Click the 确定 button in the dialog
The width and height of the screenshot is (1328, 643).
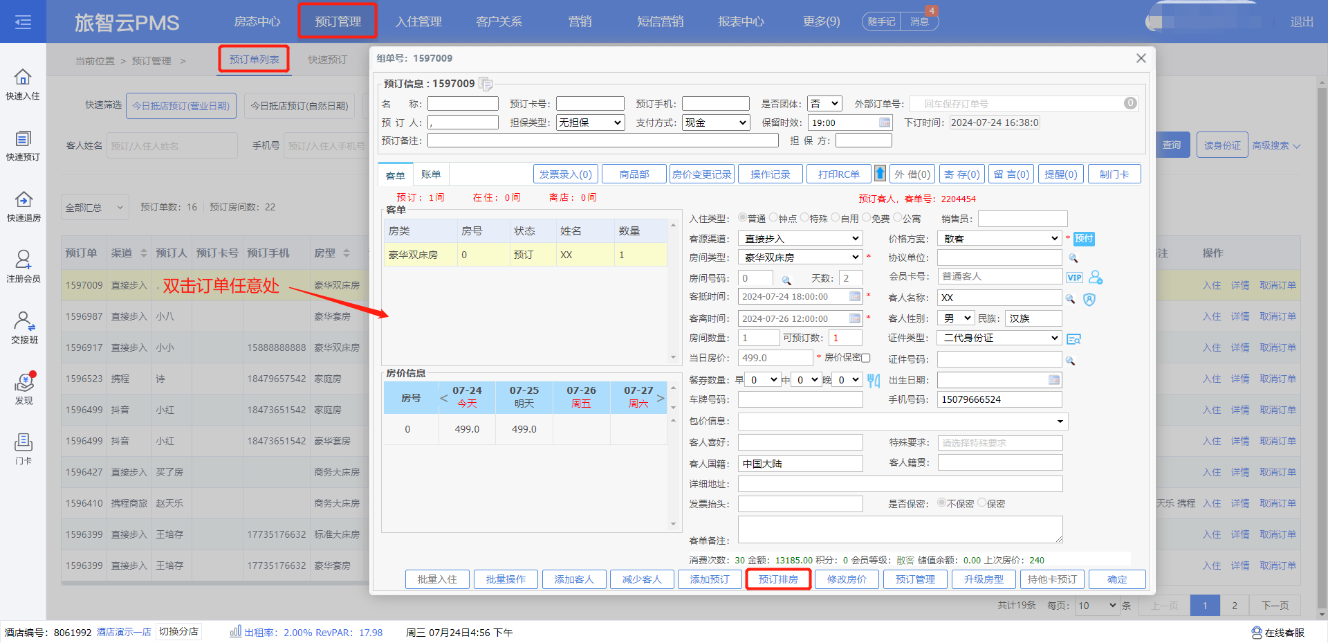pyautogui.click(x=1117, y=579)
